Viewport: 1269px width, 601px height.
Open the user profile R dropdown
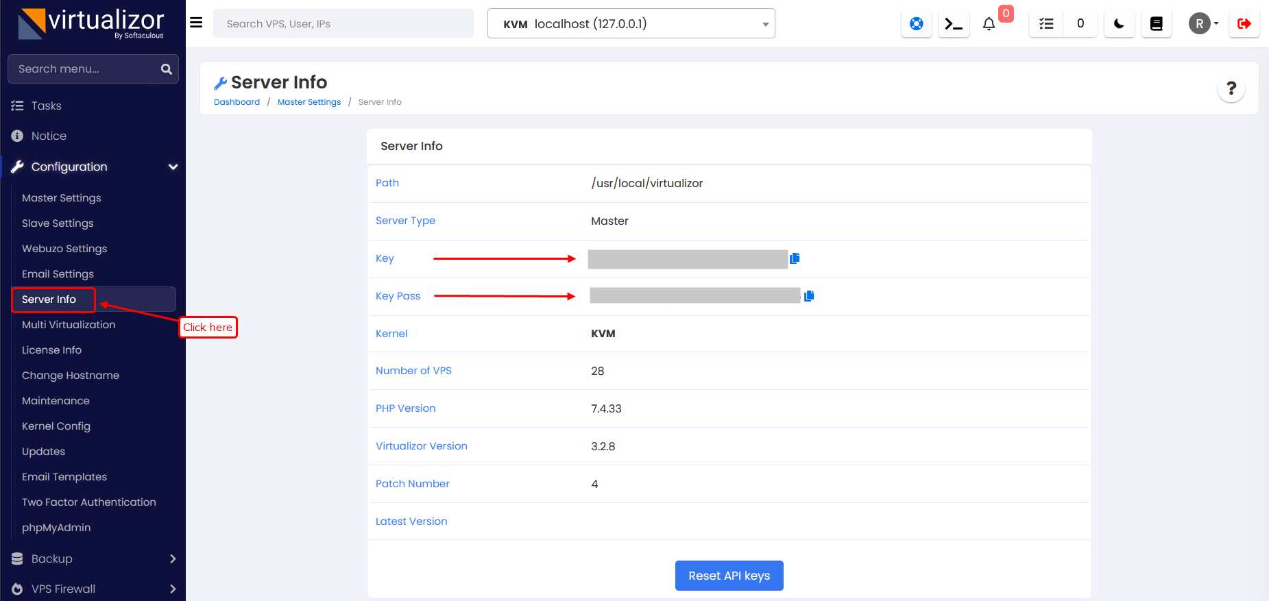tap(1203, 24)
